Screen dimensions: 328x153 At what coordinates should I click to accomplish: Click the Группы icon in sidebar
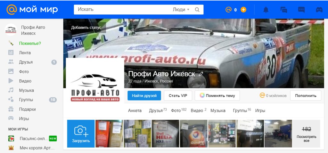click(x=11, y=100)
